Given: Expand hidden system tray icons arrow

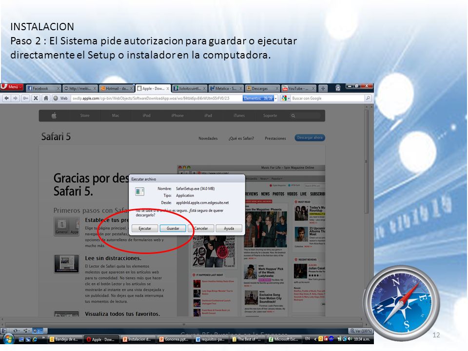Looking at the screenshot, I should (315, 339).
